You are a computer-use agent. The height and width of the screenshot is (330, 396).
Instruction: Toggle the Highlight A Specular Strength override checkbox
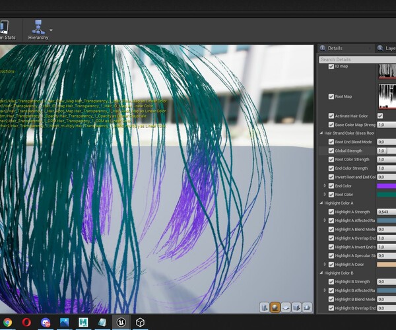(331, 255)
